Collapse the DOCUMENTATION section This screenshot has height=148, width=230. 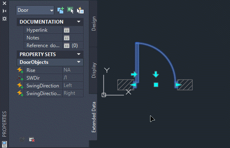pos(79,22)
